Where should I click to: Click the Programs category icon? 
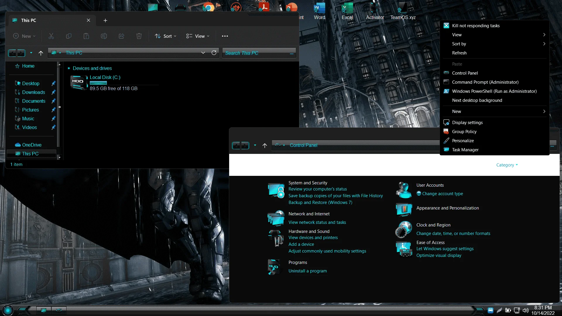click(x=274, y=267)
